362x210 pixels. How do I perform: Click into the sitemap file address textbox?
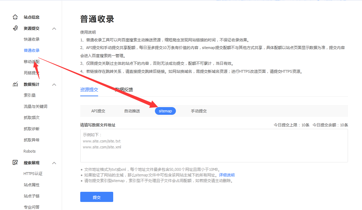214,146
